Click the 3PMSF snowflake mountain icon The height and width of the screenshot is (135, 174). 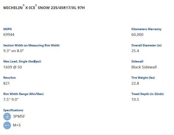[7, 117]
